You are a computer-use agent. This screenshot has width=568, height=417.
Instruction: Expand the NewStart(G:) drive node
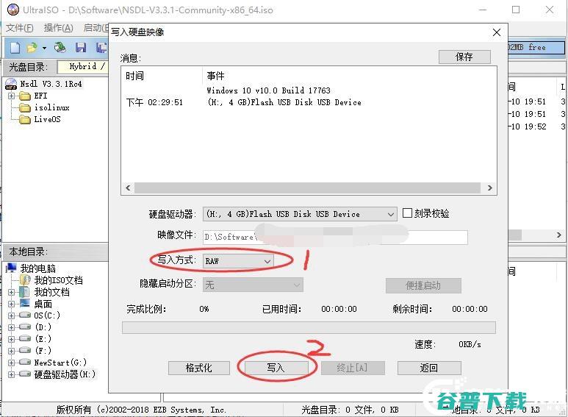[x=11, y=363]
